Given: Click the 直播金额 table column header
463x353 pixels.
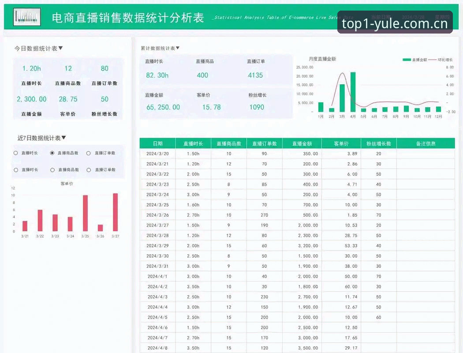Looking at the screenshot, I should (302, 143).
